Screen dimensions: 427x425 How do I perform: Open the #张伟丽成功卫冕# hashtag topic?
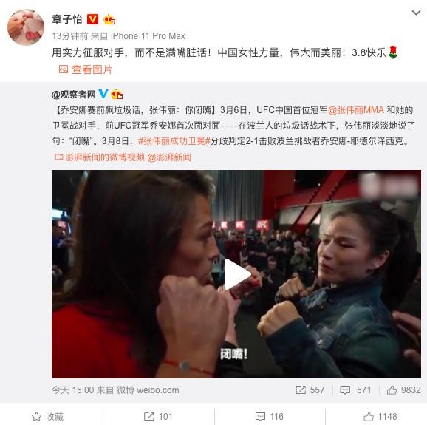point(174,141)
